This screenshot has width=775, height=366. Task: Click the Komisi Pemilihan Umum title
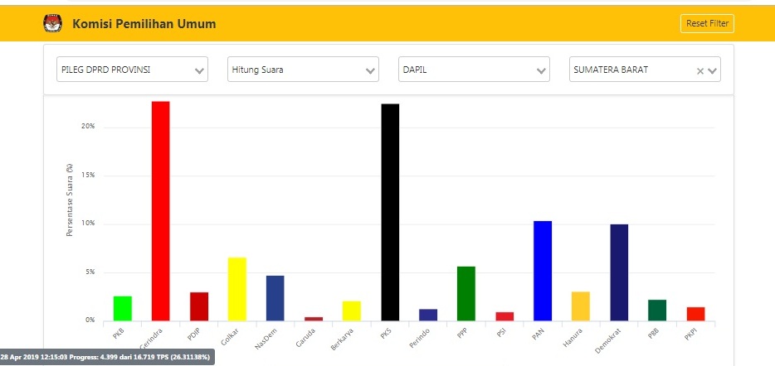tap(144, 24)
